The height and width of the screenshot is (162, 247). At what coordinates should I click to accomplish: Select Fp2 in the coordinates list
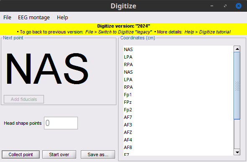[x=178, y=110]
